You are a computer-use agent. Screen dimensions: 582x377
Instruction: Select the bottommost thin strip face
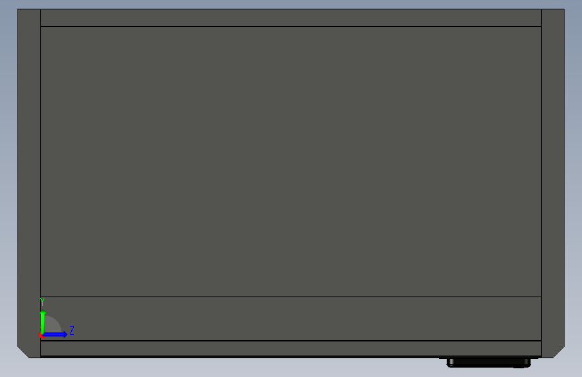point(291,349)
